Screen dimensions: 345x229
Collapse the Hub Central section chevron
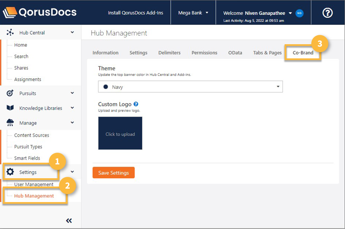click(x=72, y=32)
